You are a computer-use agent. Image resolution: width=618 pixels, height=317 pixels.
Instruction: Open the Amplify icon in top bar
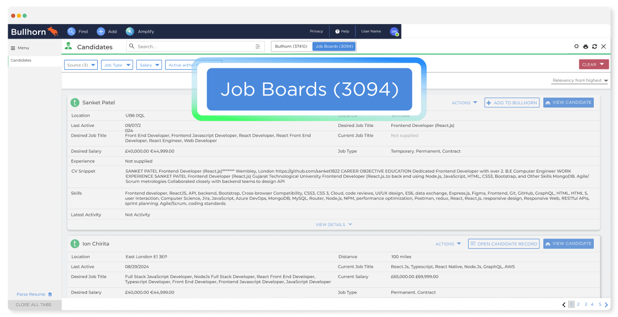pos(130,31)
